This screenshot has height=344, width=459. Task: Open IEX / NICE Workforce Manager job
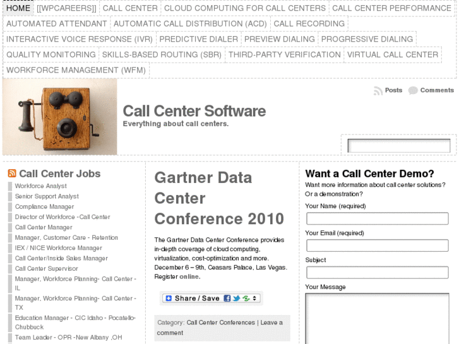pos(59,248)
